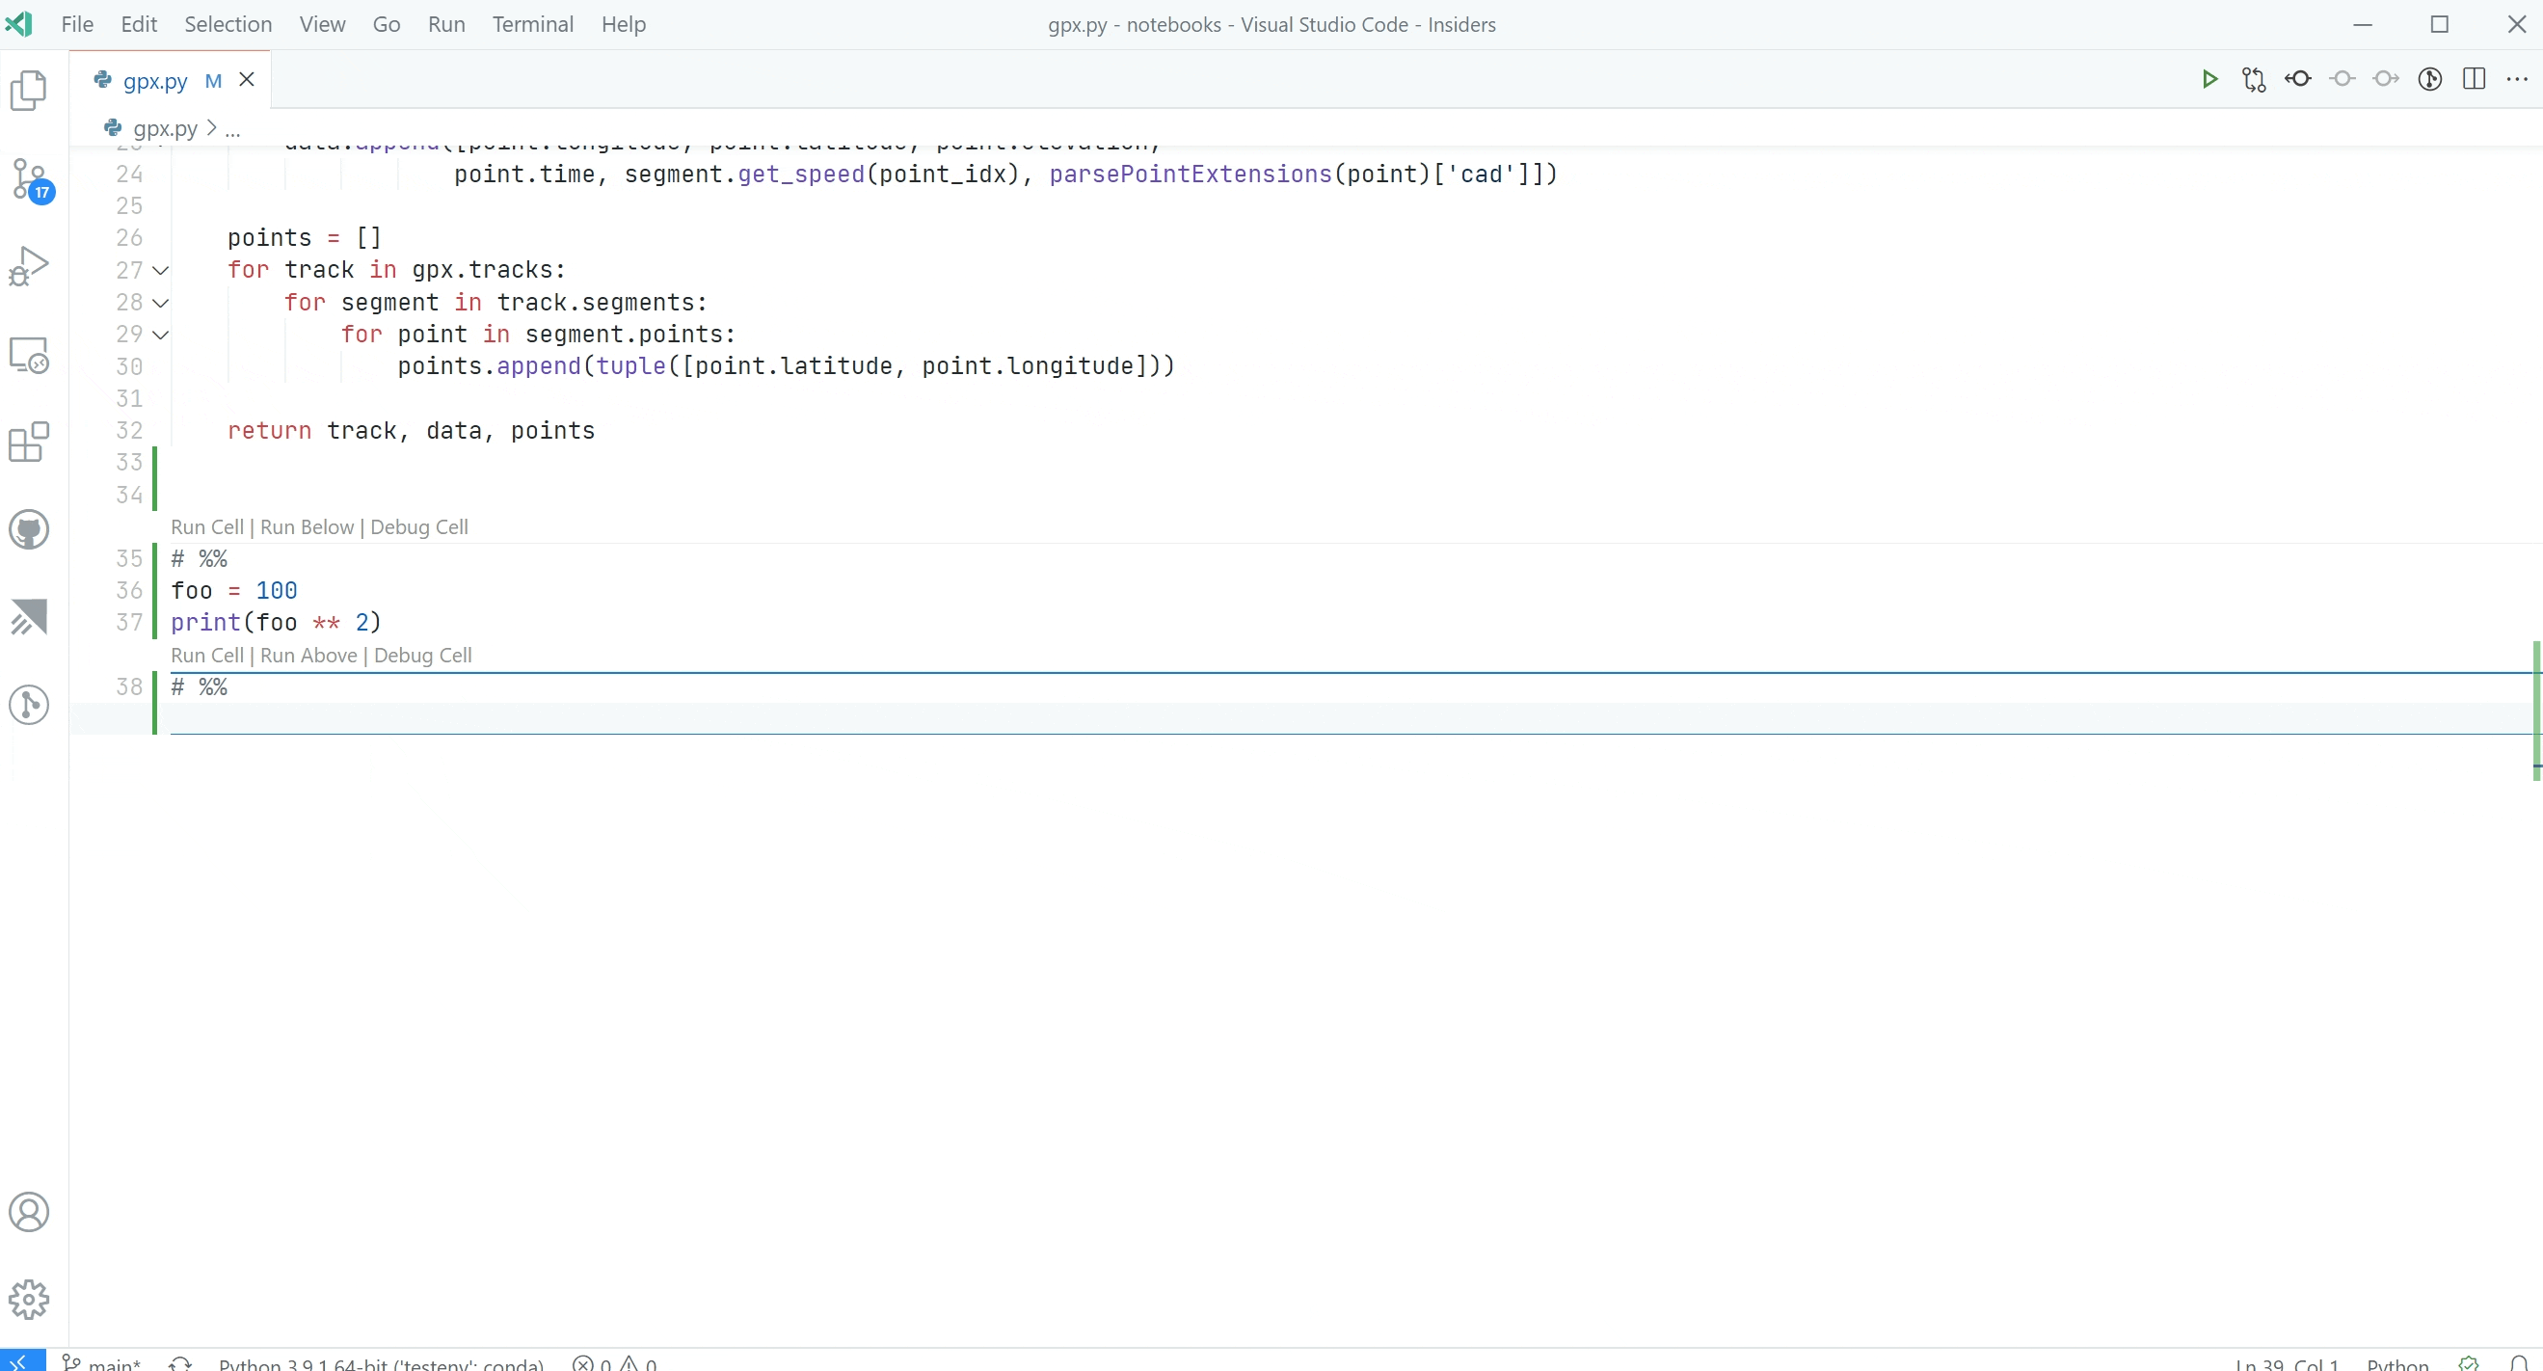The width and height of the screenshot is (2543, 1371).
Task: Open the Run menu
Action: (443, 24)
